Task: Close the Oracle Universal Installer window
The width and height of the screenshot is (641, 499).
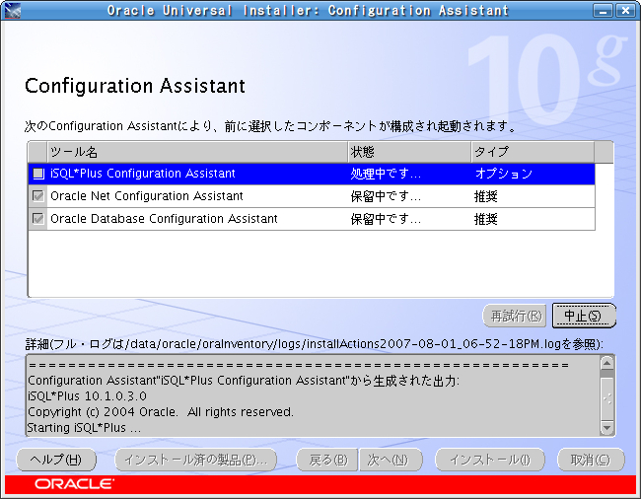Action: point(625,11)
